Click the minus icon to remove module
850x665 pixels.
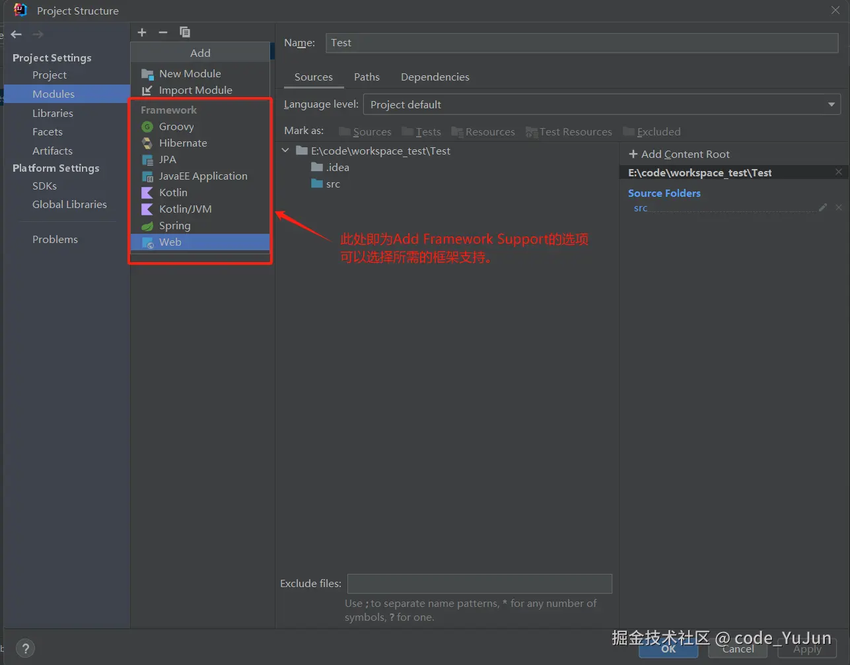[x=163, y=32]
